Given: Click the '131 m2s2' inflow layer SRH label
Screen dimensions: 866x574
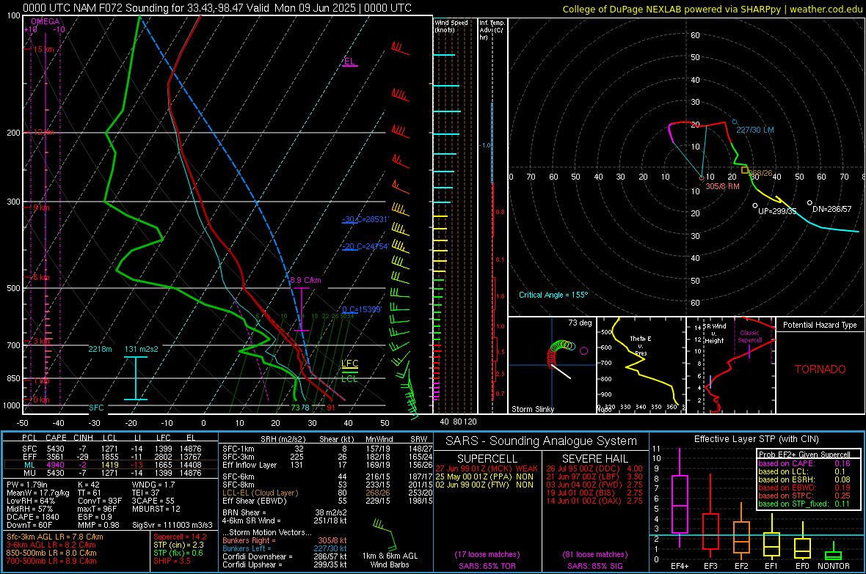Looking at the screenshot, I should tap(142, 349).
